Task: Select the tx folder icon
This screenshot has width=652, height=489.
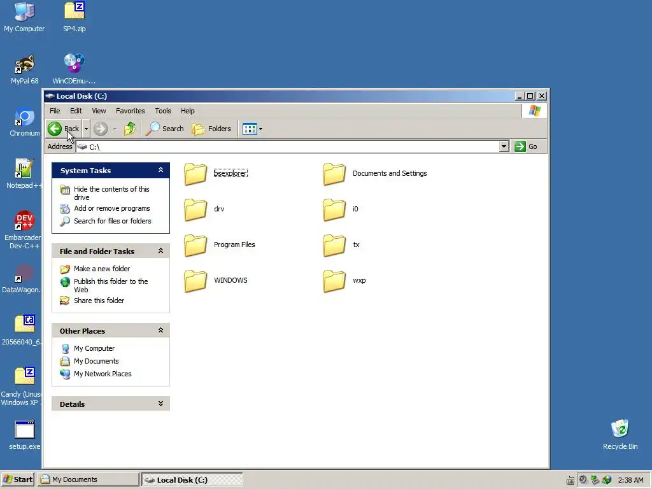Action: pyautogui.click(x=334, y=245)
